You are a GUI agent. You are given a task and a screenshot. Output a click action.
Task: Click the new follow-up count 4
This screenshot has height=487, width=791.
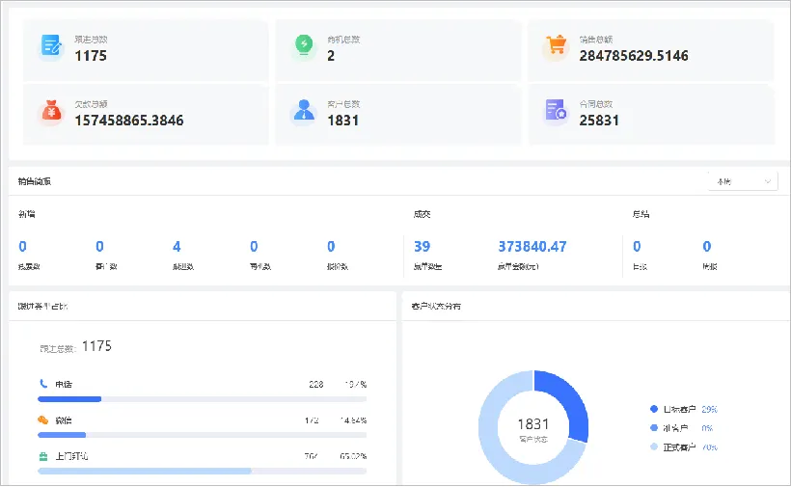177,247
